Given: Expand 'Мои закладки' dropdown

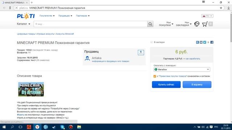Looking at the screenshot, I should pyautogui.click(x=184, y=24).
